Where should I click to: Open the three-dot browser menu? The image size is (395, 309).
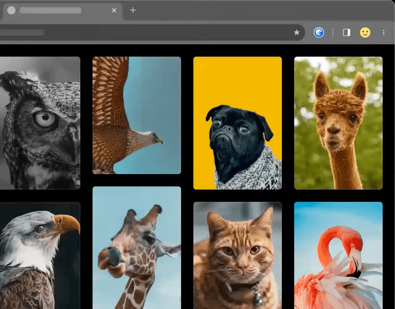(384, 33)
